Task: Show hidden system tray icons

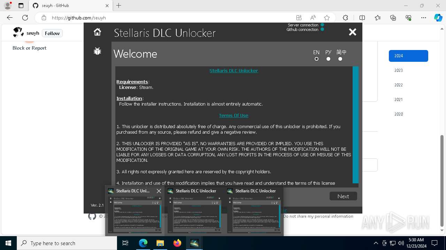Action: pyautogui.click(x=376, y=243)
